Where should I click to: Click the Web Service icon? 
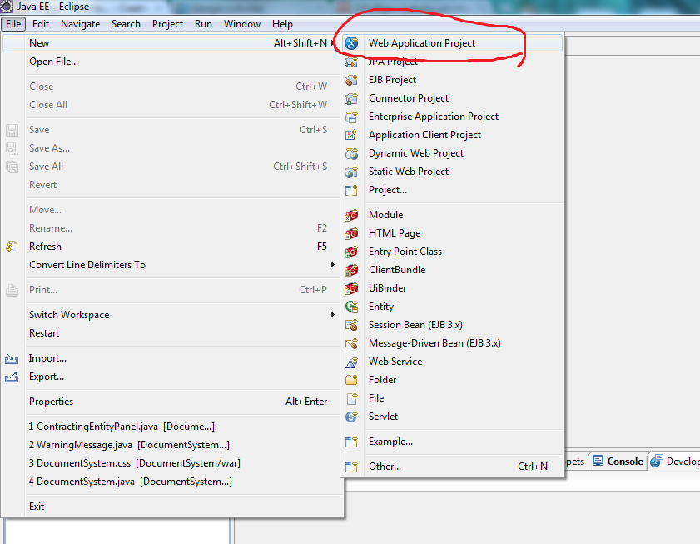(351, 362)
